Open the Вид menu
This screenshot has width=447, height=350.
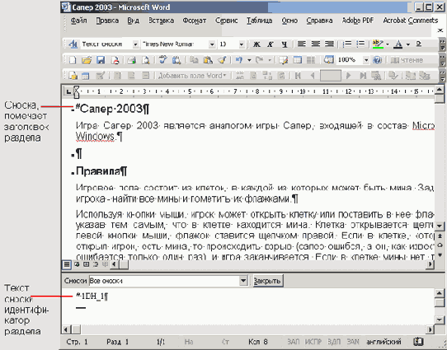pos(133,21)
